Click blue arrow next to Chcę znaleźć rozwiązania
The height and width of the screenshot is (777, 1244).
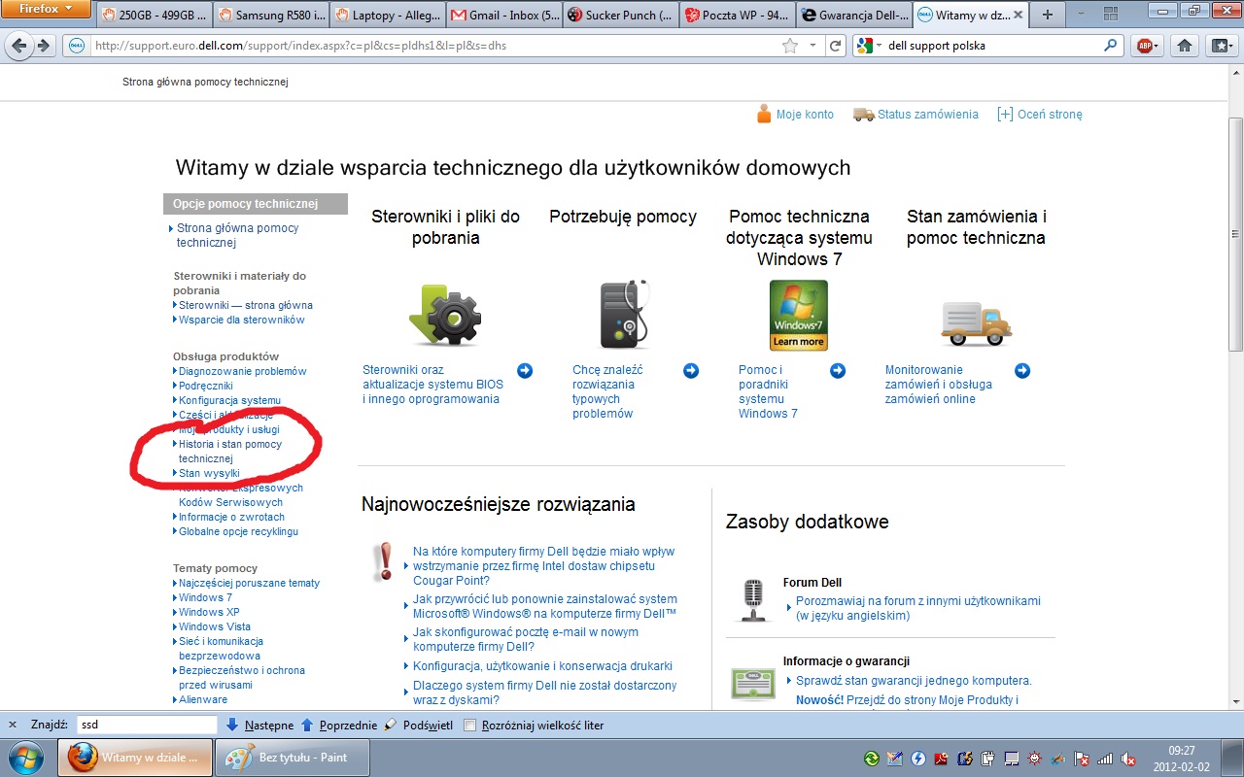[x=691, y=370]
